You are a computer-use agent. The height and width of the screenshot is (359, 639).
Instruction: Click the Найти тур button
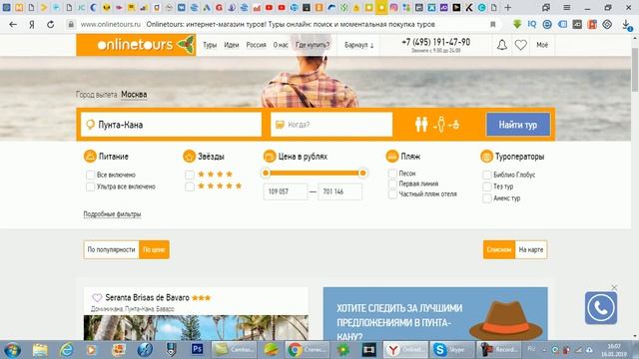[518, 125]
